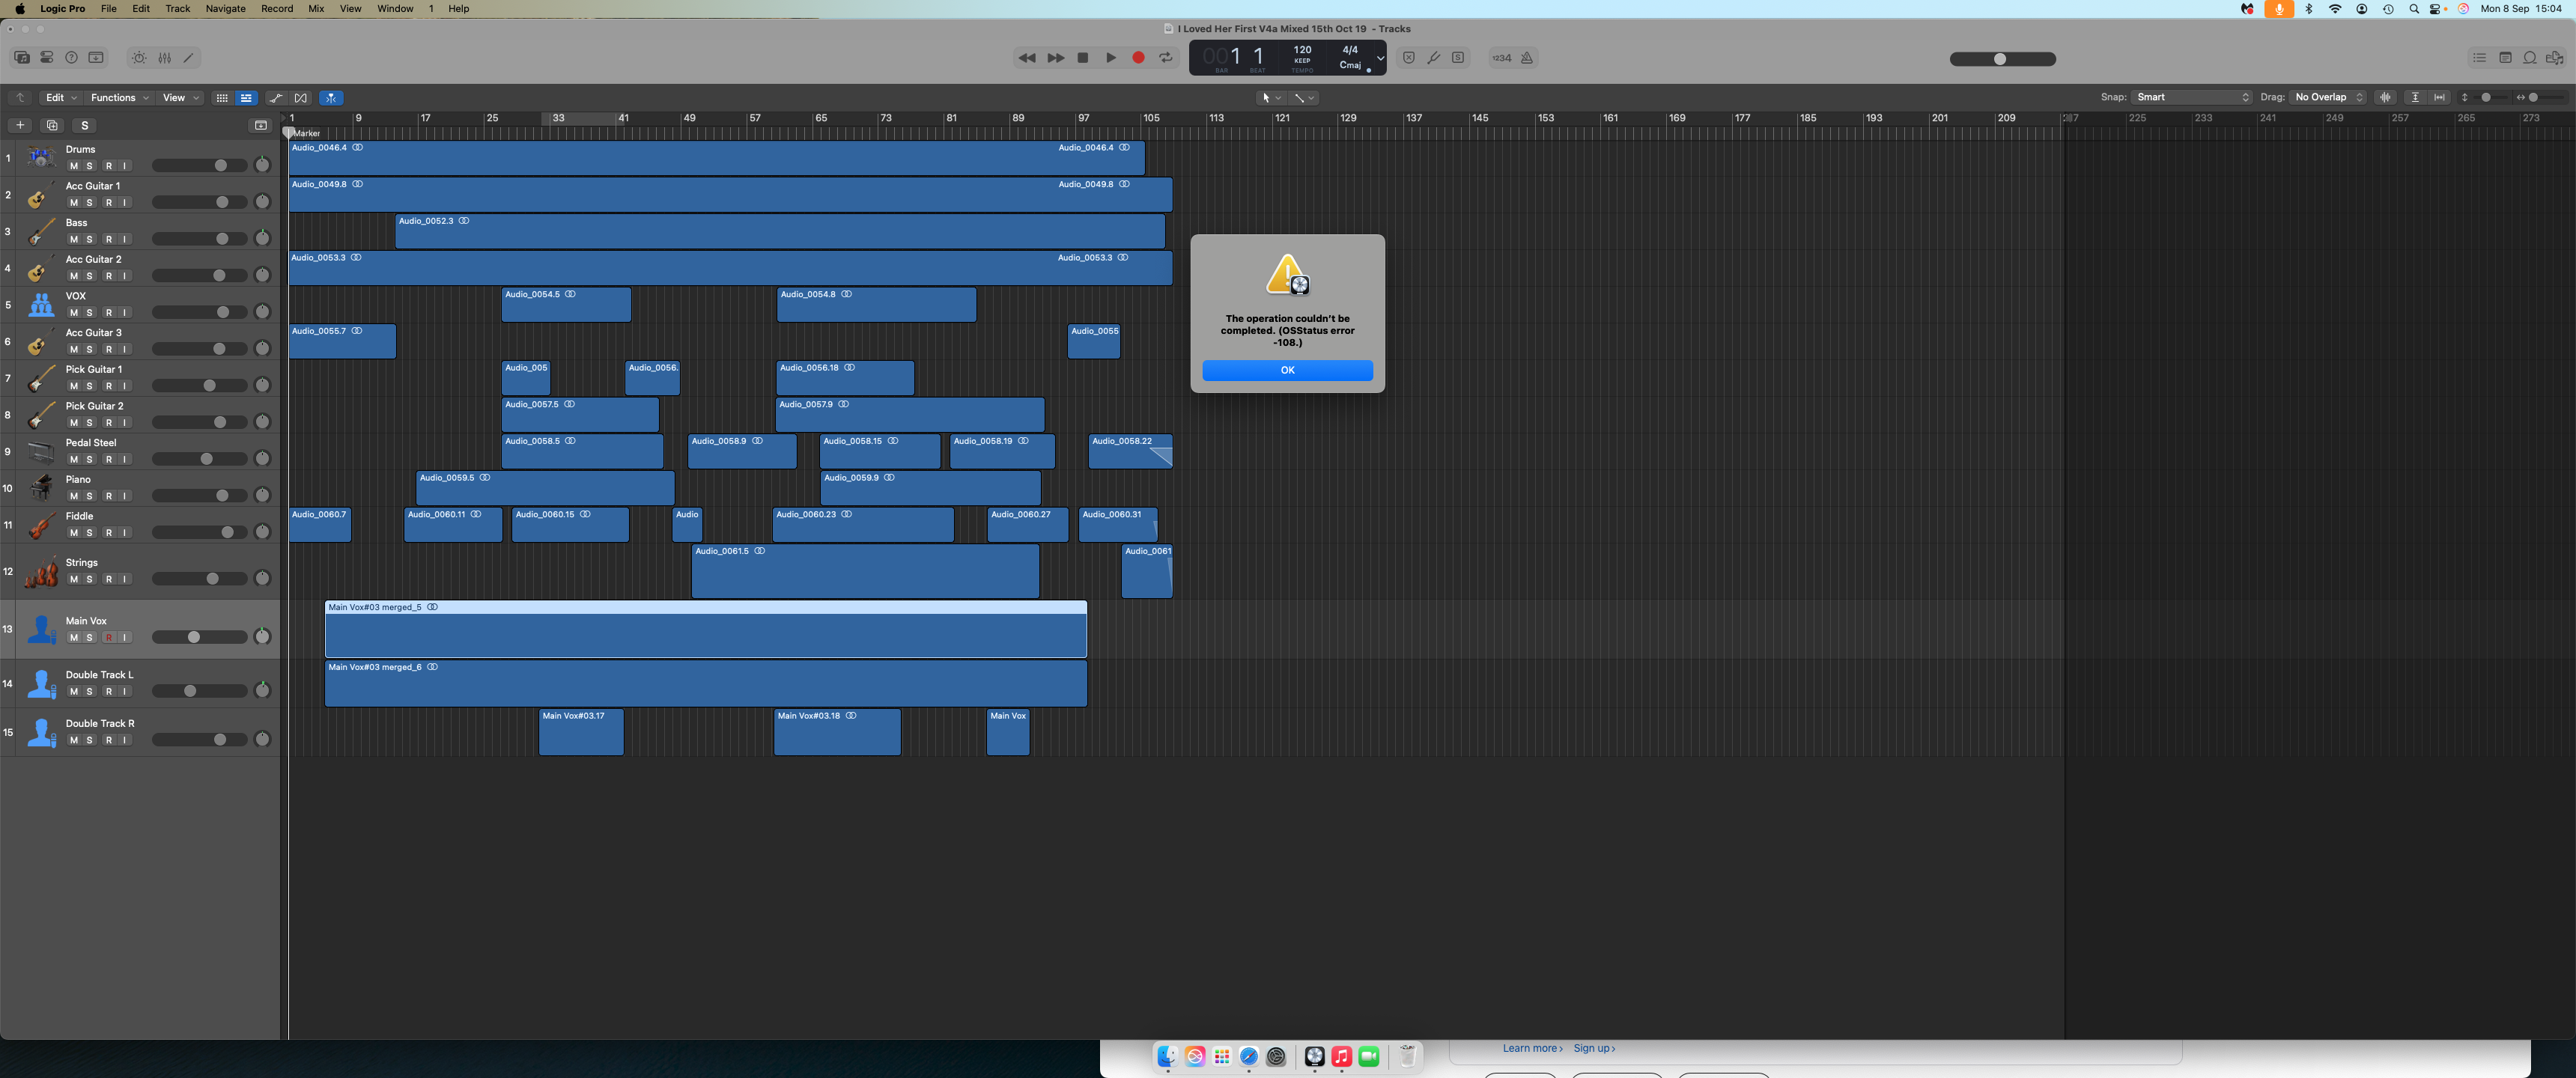The height and width of the screenshot is (1078, 2576).
Task: Open the Mixer from control bar
Action: pyautogui.click(x=165, y=58)
